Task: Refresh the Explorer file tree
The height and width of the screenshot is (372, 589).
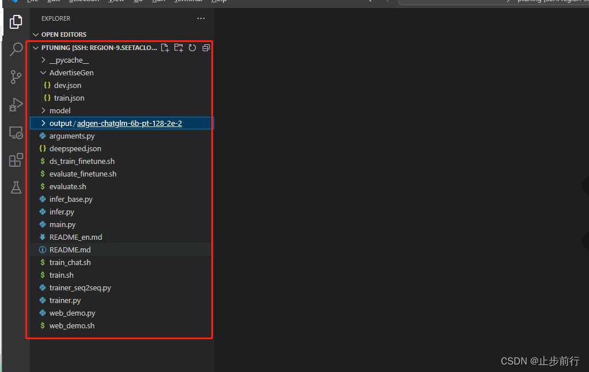Action: click(192, 48)
